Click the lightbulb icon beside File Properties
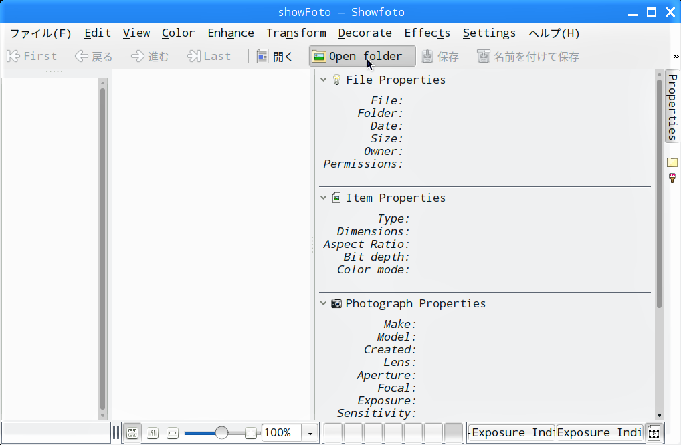The height and width of the screenshot is (445, 681). (336, 80)
